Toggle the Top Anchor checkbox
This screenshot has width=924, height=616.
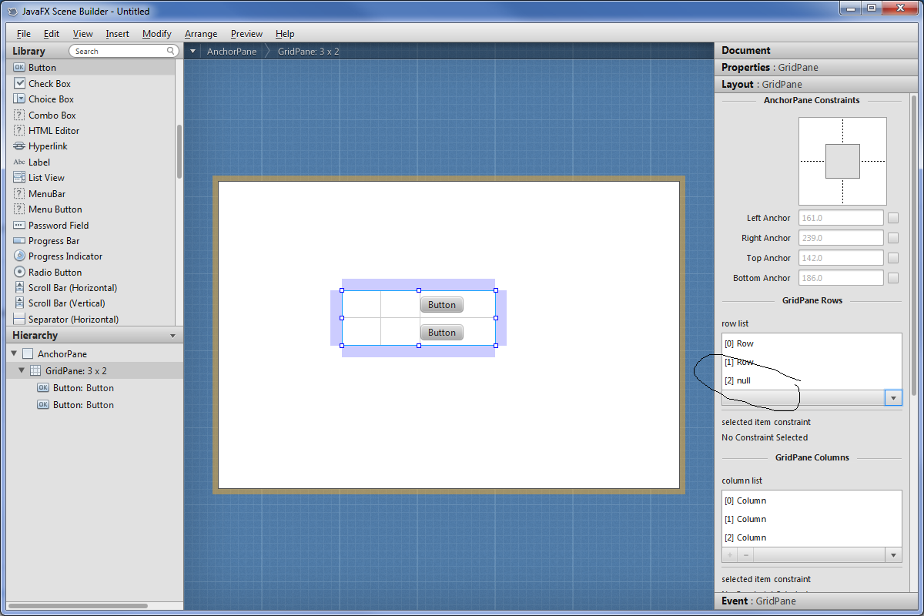[893, 258]
